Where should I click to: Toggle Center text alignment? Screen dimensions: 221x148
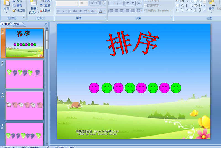(x=116, y=10)
